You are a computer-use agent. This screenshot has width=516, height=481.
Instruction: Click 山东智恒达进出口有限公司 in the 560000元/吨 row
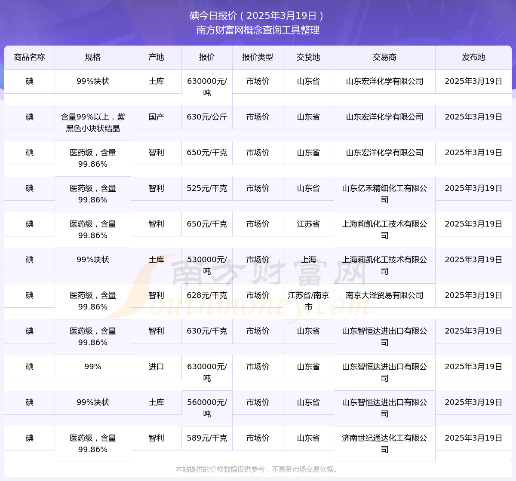[x=384, y=408]
